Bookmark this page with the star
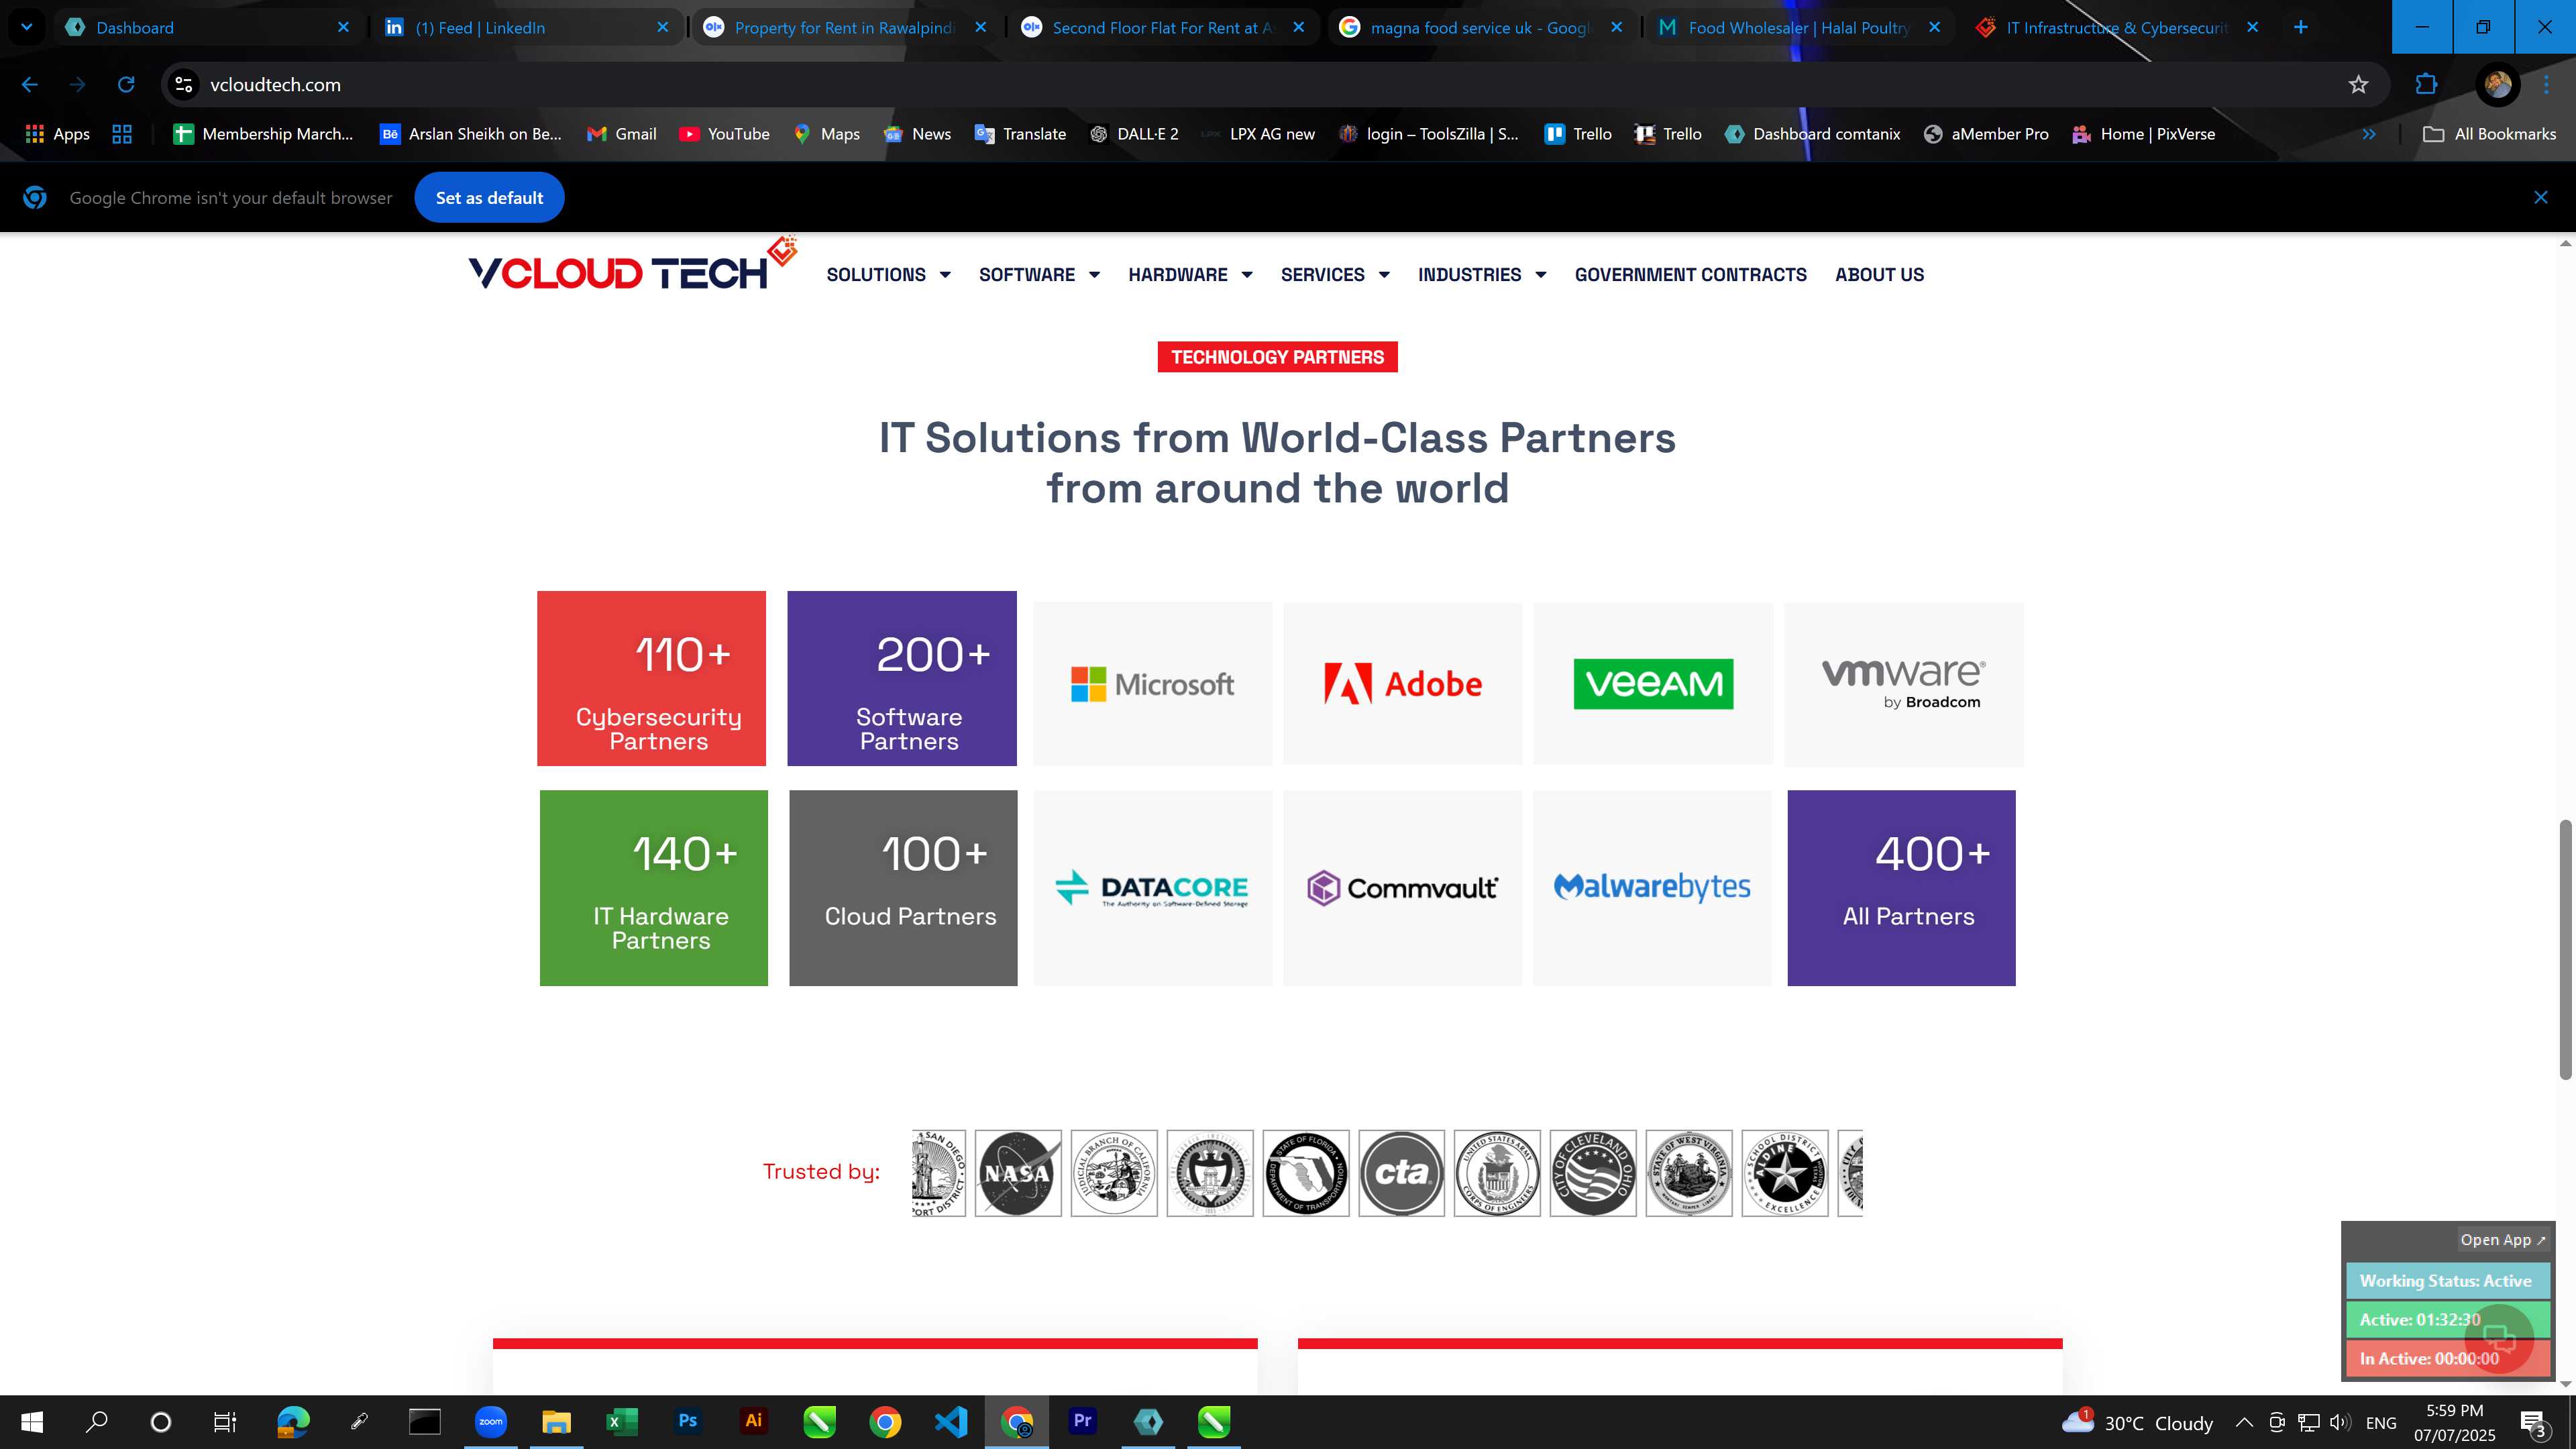The height and width of the screenshot is (1449, 2576). 2358,85
